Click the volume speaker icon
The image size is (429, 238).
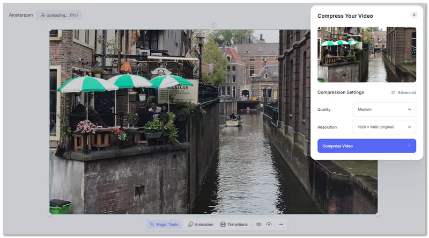click(x=258, y=225)
